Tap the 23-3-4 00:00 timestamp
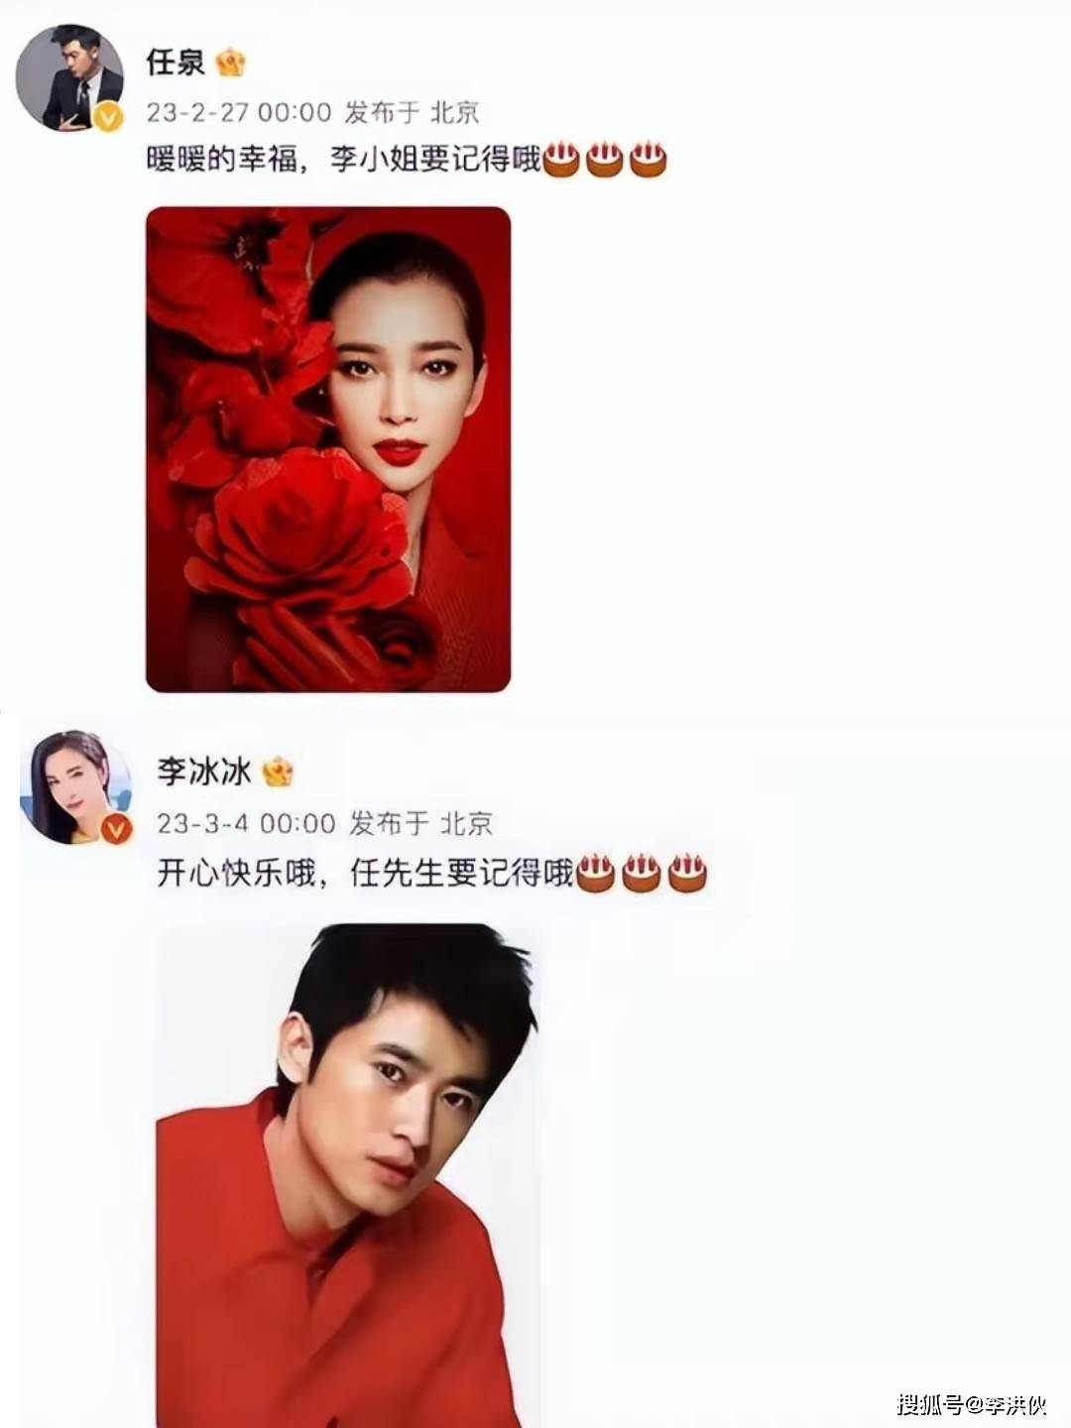1071x1428 pixels. click(247, 823)
